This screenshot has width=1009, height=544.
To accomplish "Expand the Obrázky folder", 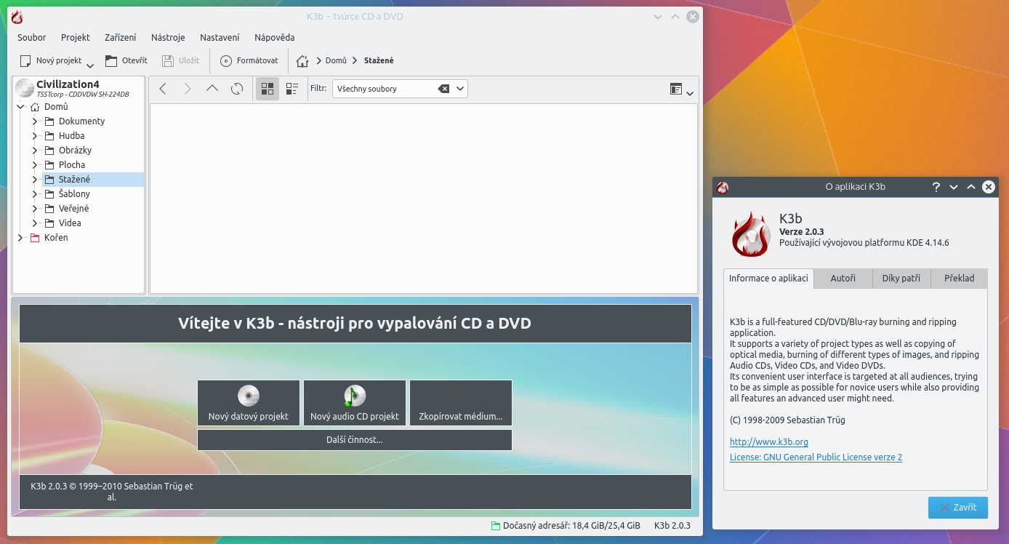I will click(35, 151).
